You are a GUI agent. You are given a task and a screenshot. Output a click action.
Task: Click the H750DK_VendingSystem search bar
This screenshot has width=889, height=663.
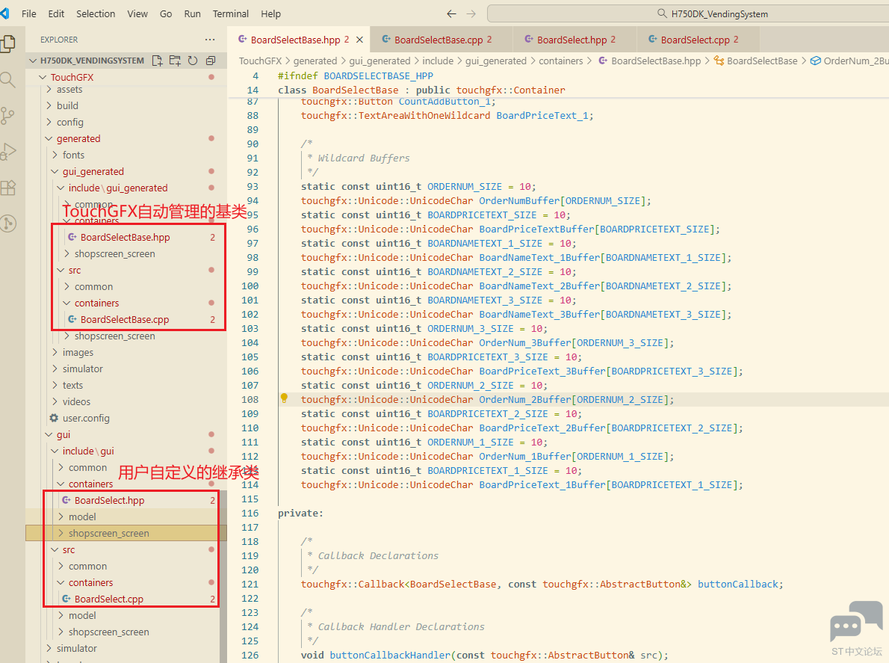687,13
